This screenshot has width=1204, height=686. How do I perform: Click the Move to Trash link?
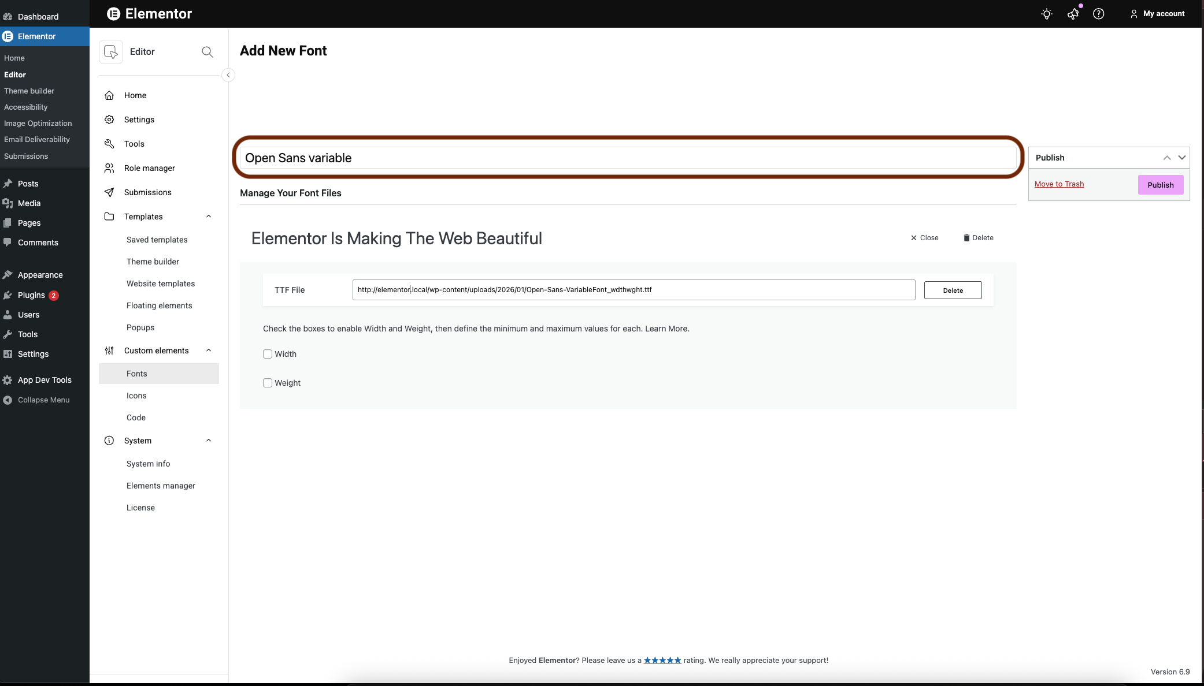1059,184
